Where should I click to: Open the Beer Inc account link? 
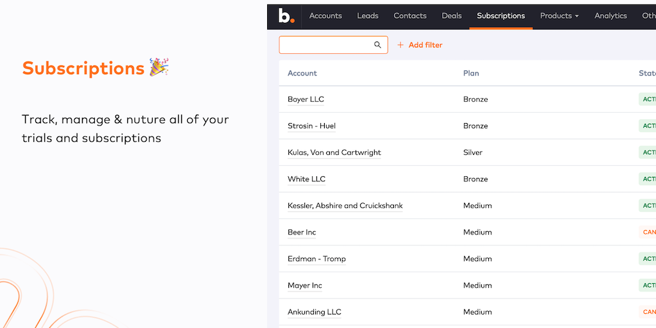302,233
